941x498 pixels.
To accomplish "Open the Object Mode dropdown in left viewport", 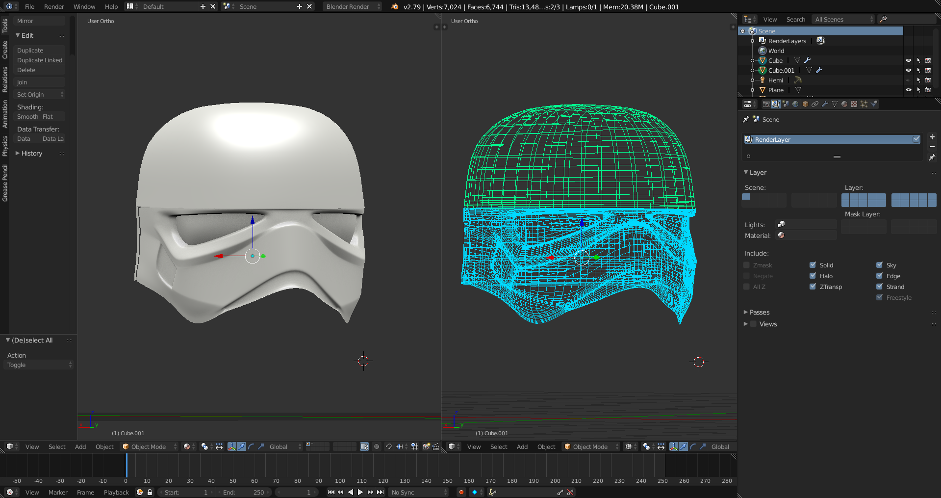I will 150,446.
